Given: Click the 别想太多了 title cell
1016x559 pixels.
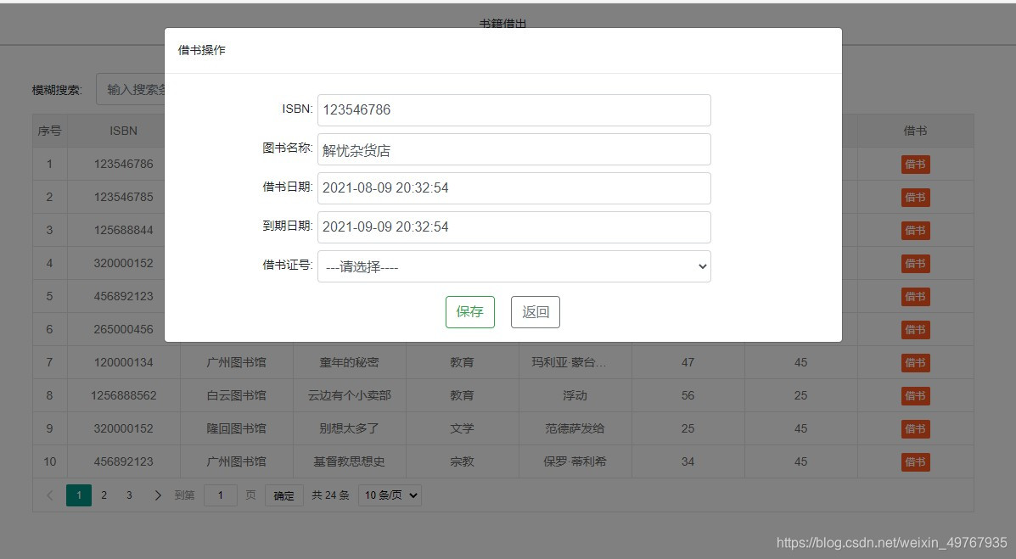Looking at the screenshot, I should click(x=349, y=429).
